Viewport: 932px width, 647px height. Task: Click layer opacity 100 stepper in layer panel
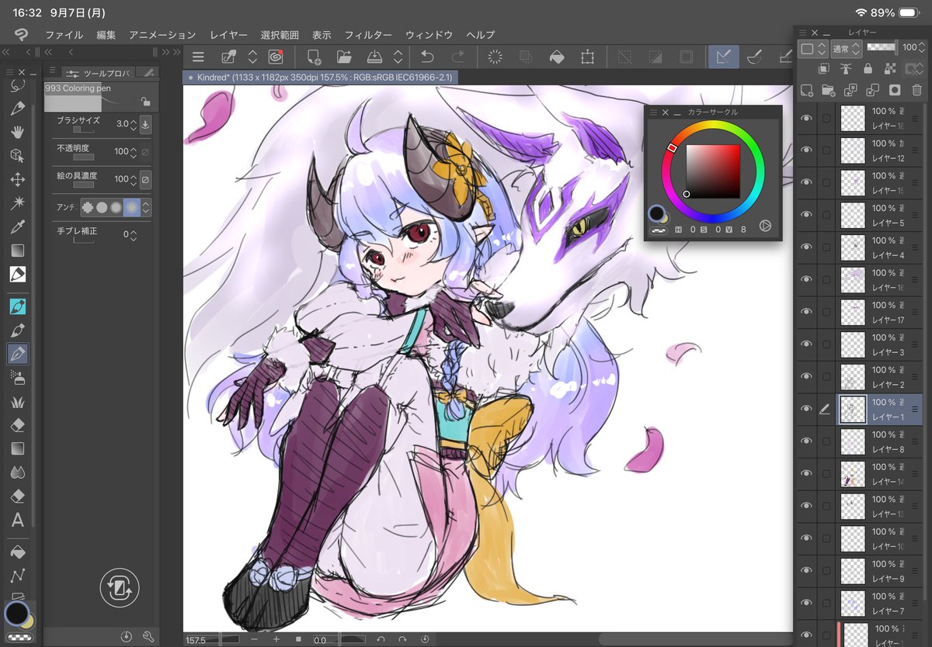click(923, 48)
